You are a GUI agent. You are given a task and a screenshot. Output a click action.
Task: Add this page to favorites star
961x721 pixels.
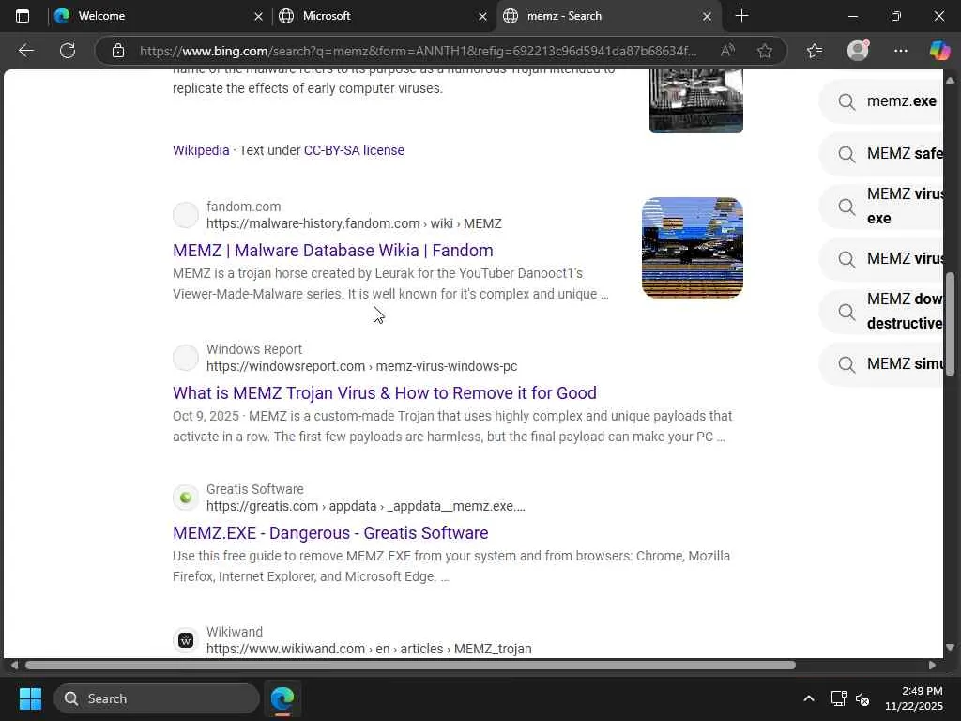point(764,51)
